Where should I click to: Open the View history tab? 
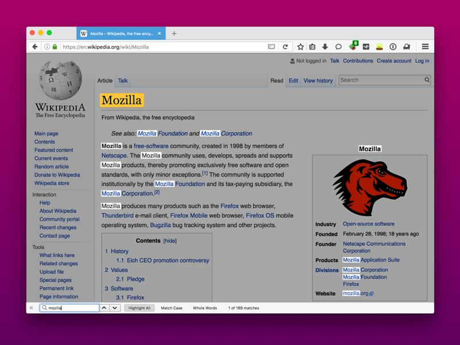[318, 80]
